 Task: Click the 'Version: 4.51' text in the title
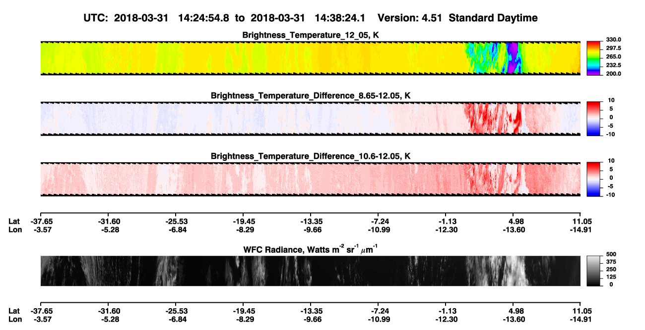coord(410,18)
